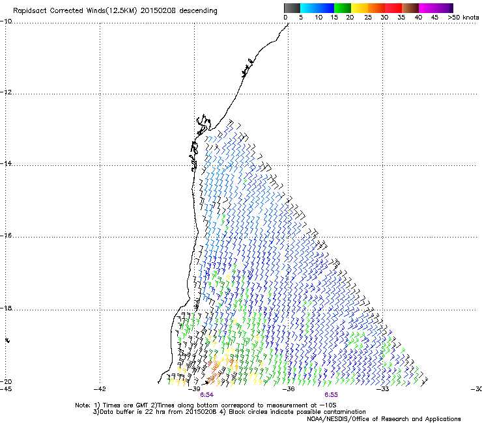Click the purple '8:55' time label
This screenshot has height=423, width=482.
pos(331,395)
